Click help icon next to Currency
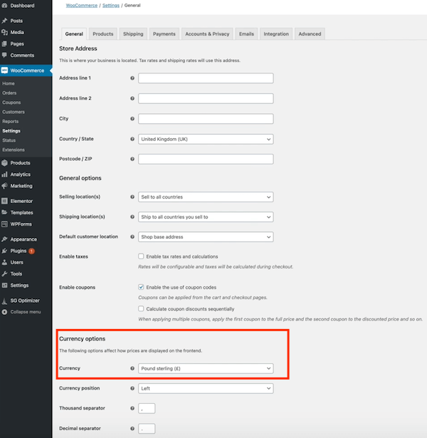 [132, 368]
